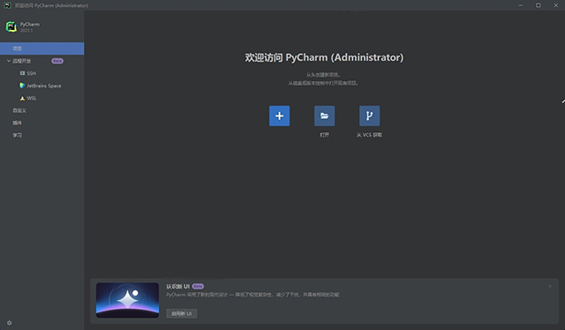Click the Enable new UI button
Viewport: 565px width, 330px height.
tap(182, 313)
